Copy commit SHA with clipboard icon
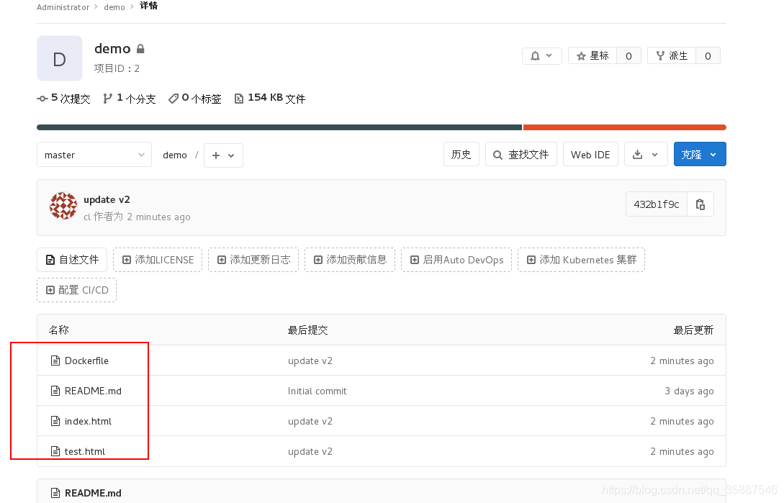The width and height of the screenshot is (784, 503). pos(700,204)
